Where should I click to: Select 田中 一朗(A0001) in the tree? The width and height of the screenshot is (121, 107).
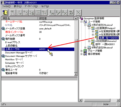point(105,44)
